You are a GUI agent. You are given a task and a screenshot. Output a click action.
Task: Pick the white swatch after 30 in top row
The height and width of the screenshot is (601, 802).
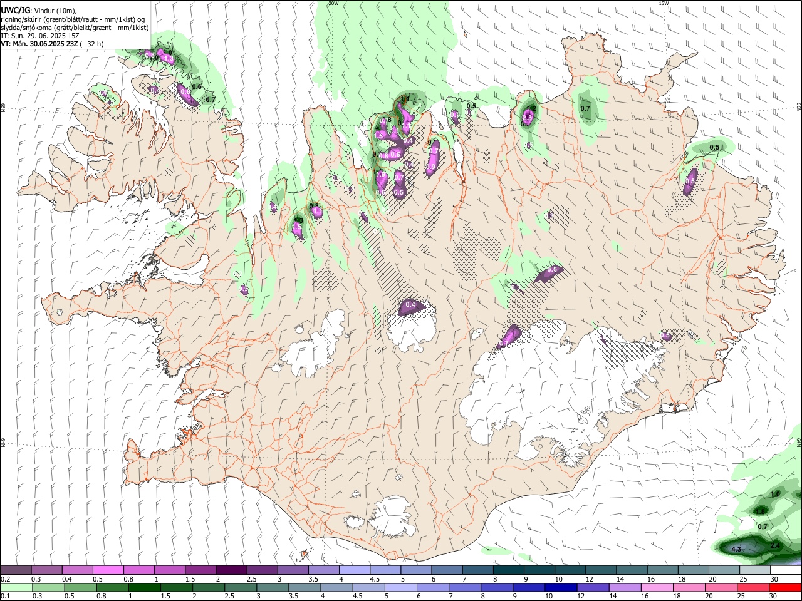point(786,570)
